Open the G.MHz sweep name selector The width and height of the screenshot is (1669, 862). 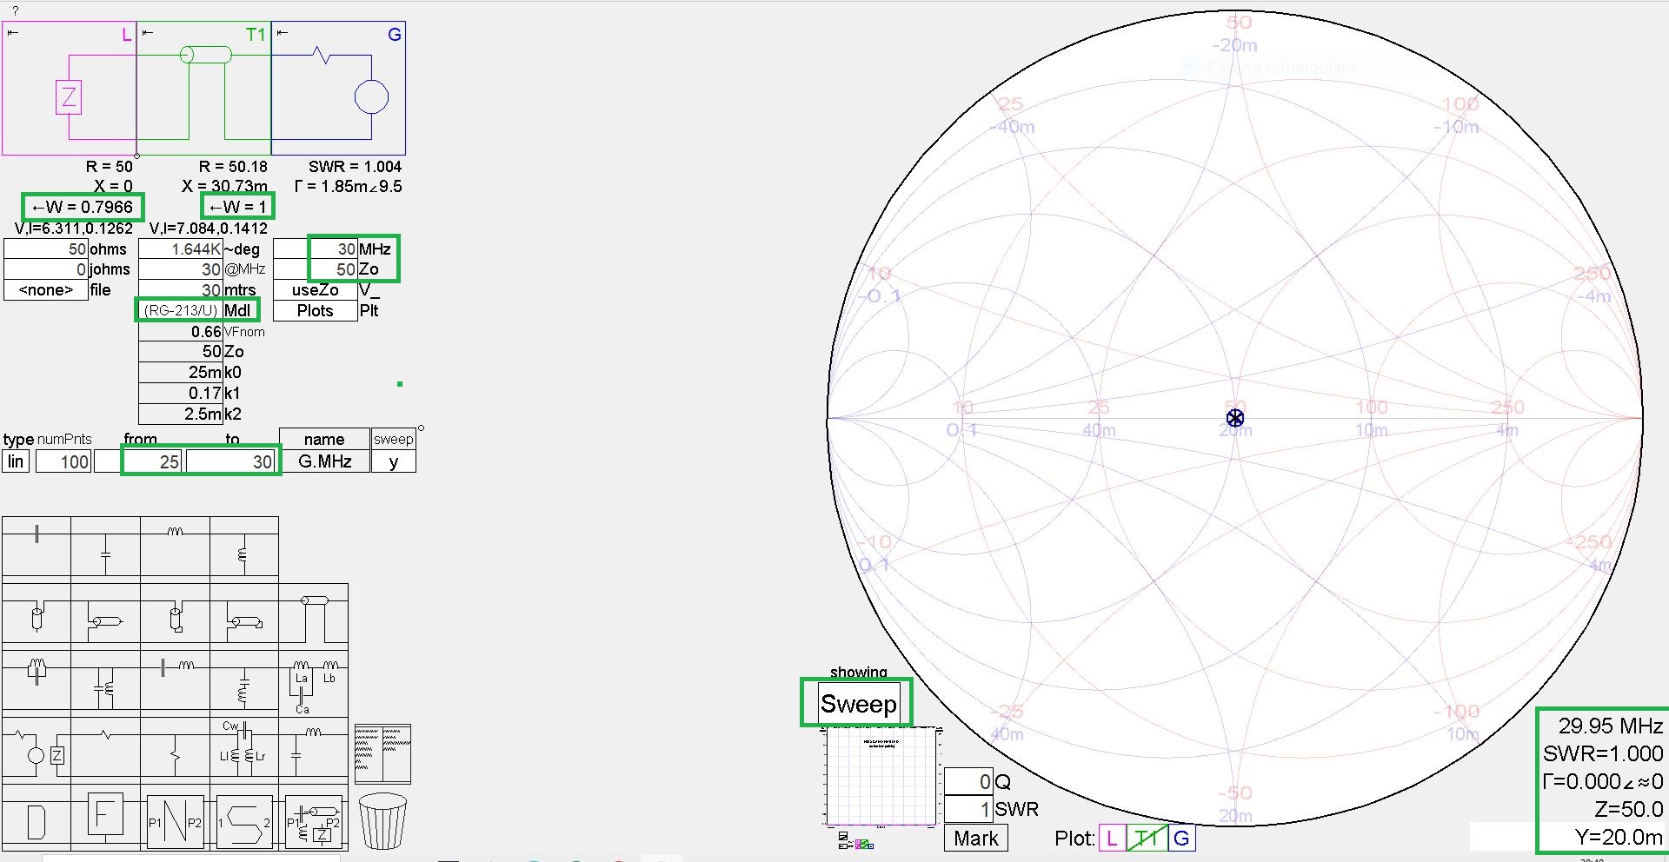[x=324, y=461]
